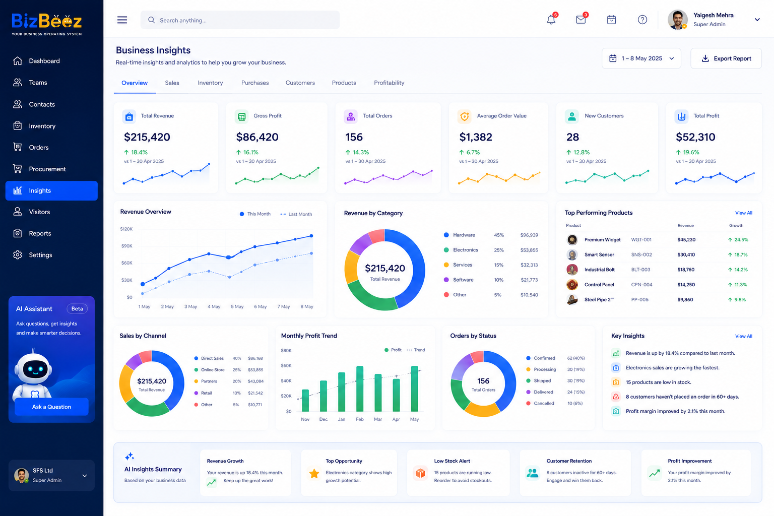The width and height of the screenshot is (774, 516).
Task: Click the Customer Retention people icon
Action: click(533, 473)
